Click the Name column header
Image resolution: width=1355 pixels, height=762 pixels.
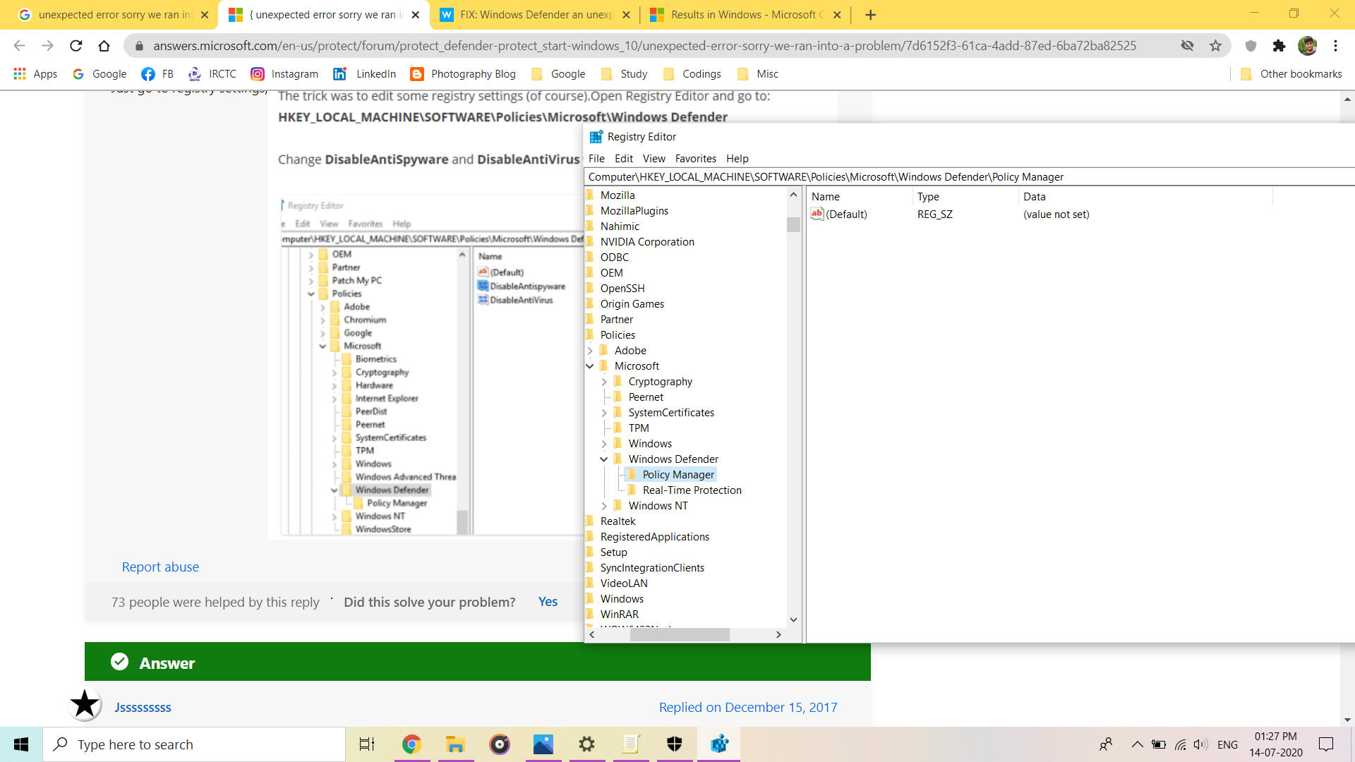(860, 197)
